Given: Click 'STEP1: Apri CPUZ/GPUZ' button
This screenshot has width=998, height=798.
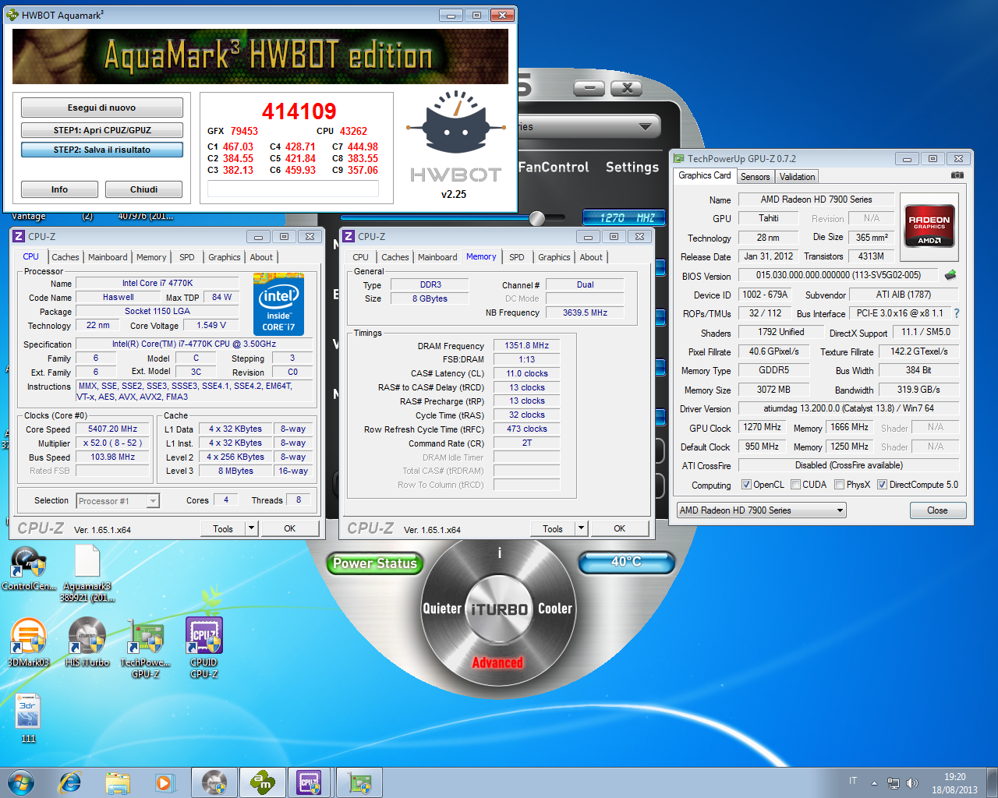Looking at the screenshot, I should point(101,130).
